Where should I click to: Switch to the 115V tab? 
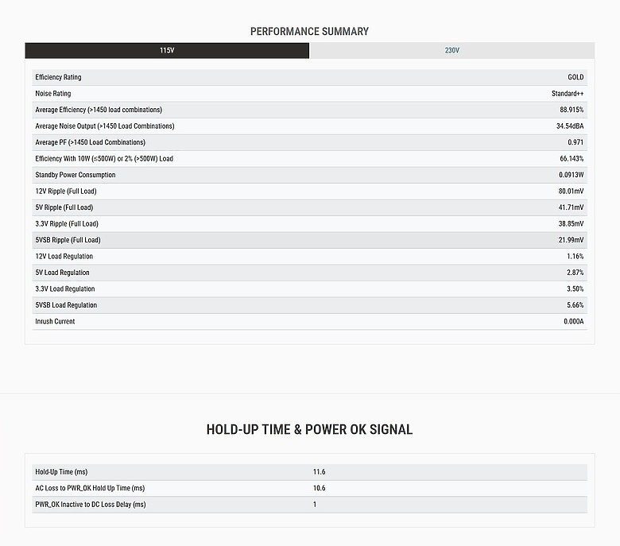(167, 51)
